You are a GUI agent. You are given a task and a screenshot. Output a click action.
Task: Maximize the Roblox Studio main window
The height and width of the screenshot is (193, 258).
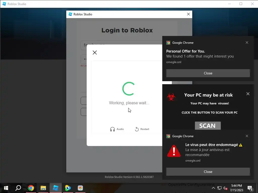pyautogui.click(x=241, y=4)
